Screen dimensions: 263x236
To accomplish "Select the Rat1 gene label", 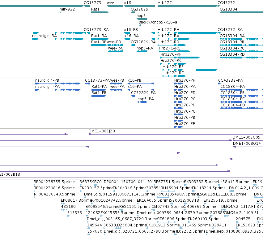I will tap(95, 9).
